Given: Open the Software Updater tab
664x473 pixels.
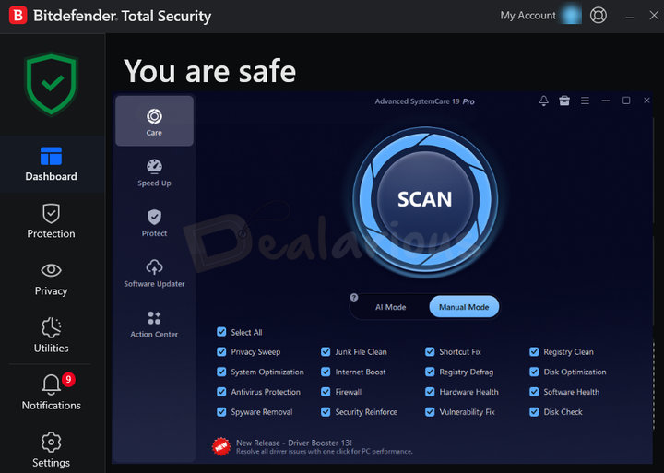Looking at the screenshot, I should point(154,272).
